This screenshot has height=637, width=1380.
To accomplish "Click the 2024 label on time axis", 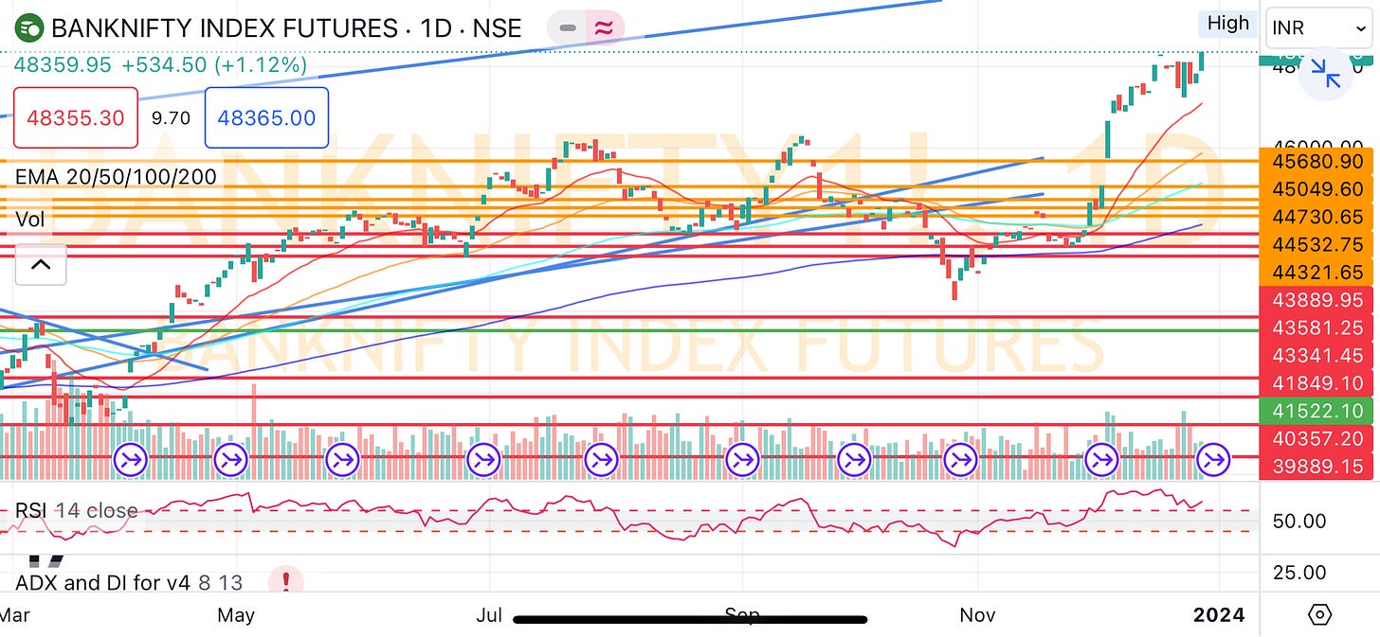I will (x=1219, y=615).
